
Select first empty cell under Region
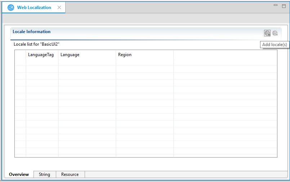(x=144, y=62)
